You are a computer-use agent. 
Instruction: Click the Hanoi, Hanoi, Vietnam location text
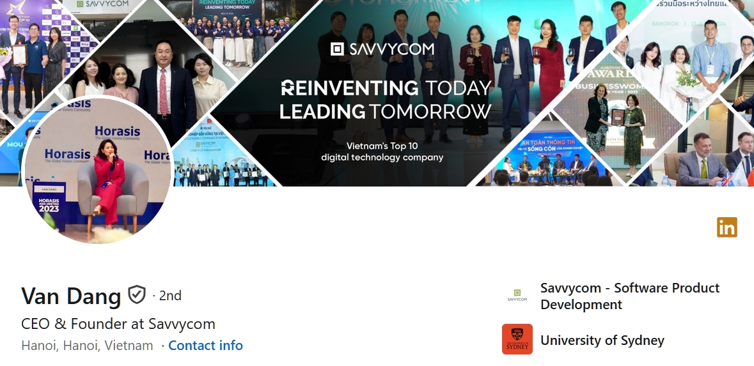[87, 346]
